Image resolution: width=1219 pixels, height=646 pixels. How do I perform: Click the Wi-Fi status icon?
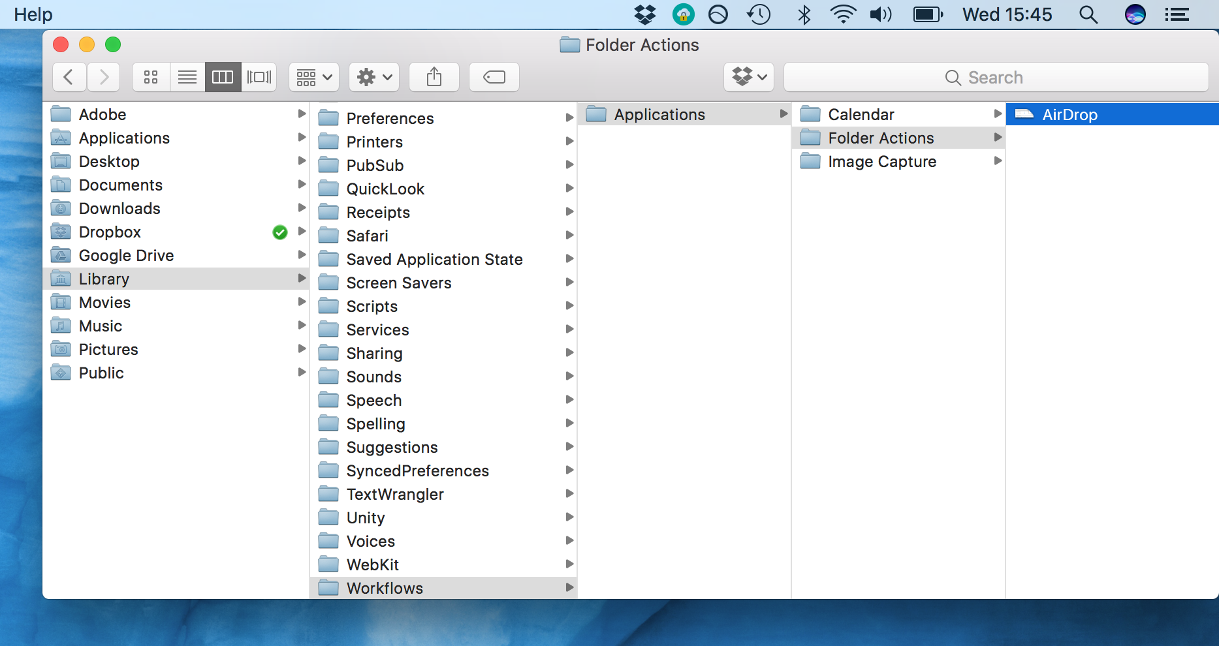tap(843, 14)
